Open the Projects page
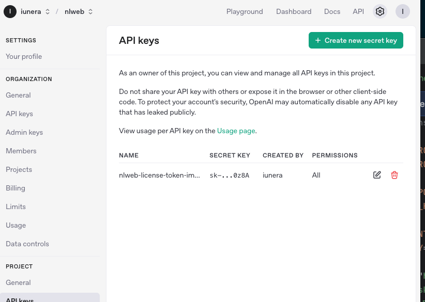 (x=19, y=170)
